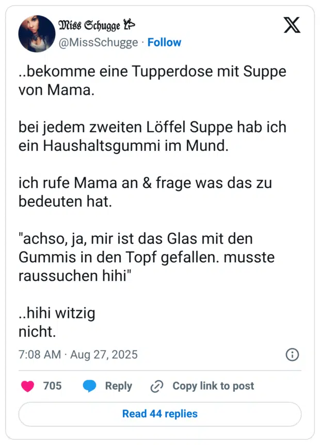Open Read 44 replies
This screenshot has height=445, width=320.
point(160,414)
